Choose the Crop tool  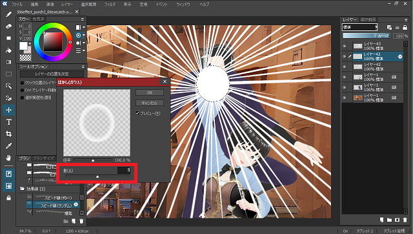tap(8, 134)
